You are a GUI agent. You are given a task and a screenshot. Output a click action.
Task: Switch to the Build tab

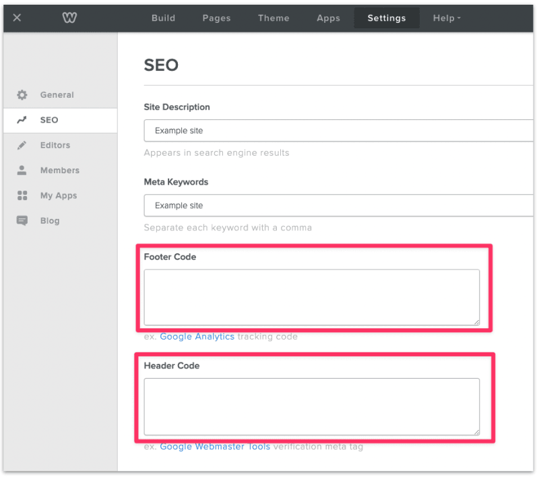tap(163, 18)
